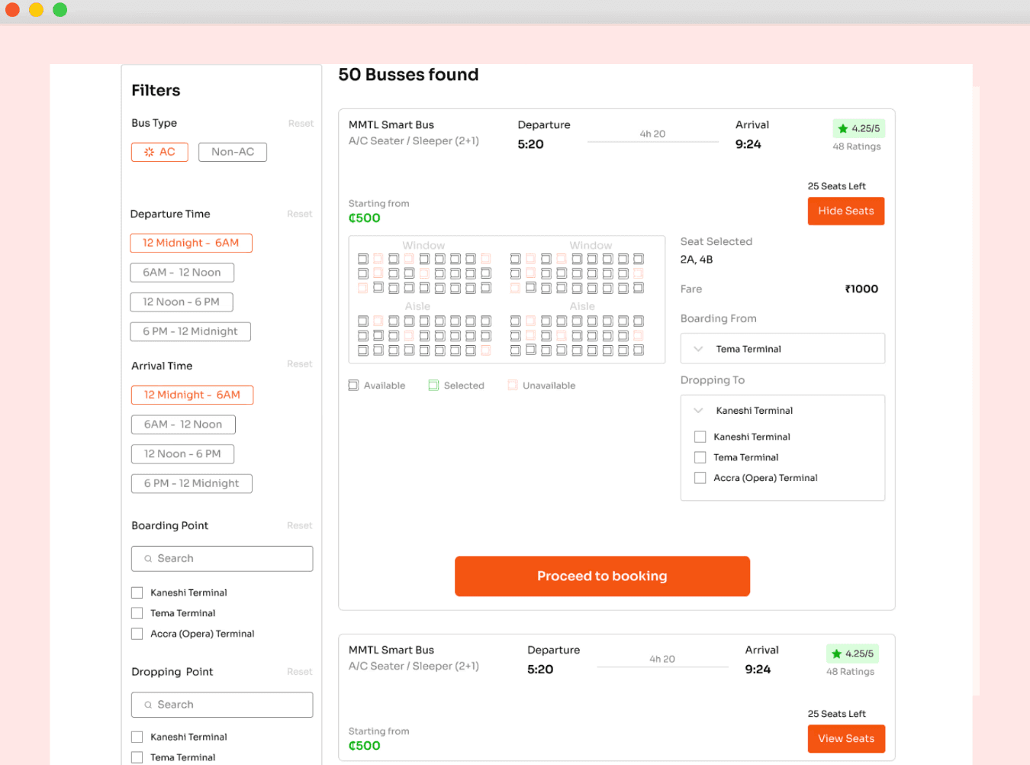
Task: Click the View Seats button
Action: tap(846, 739)
